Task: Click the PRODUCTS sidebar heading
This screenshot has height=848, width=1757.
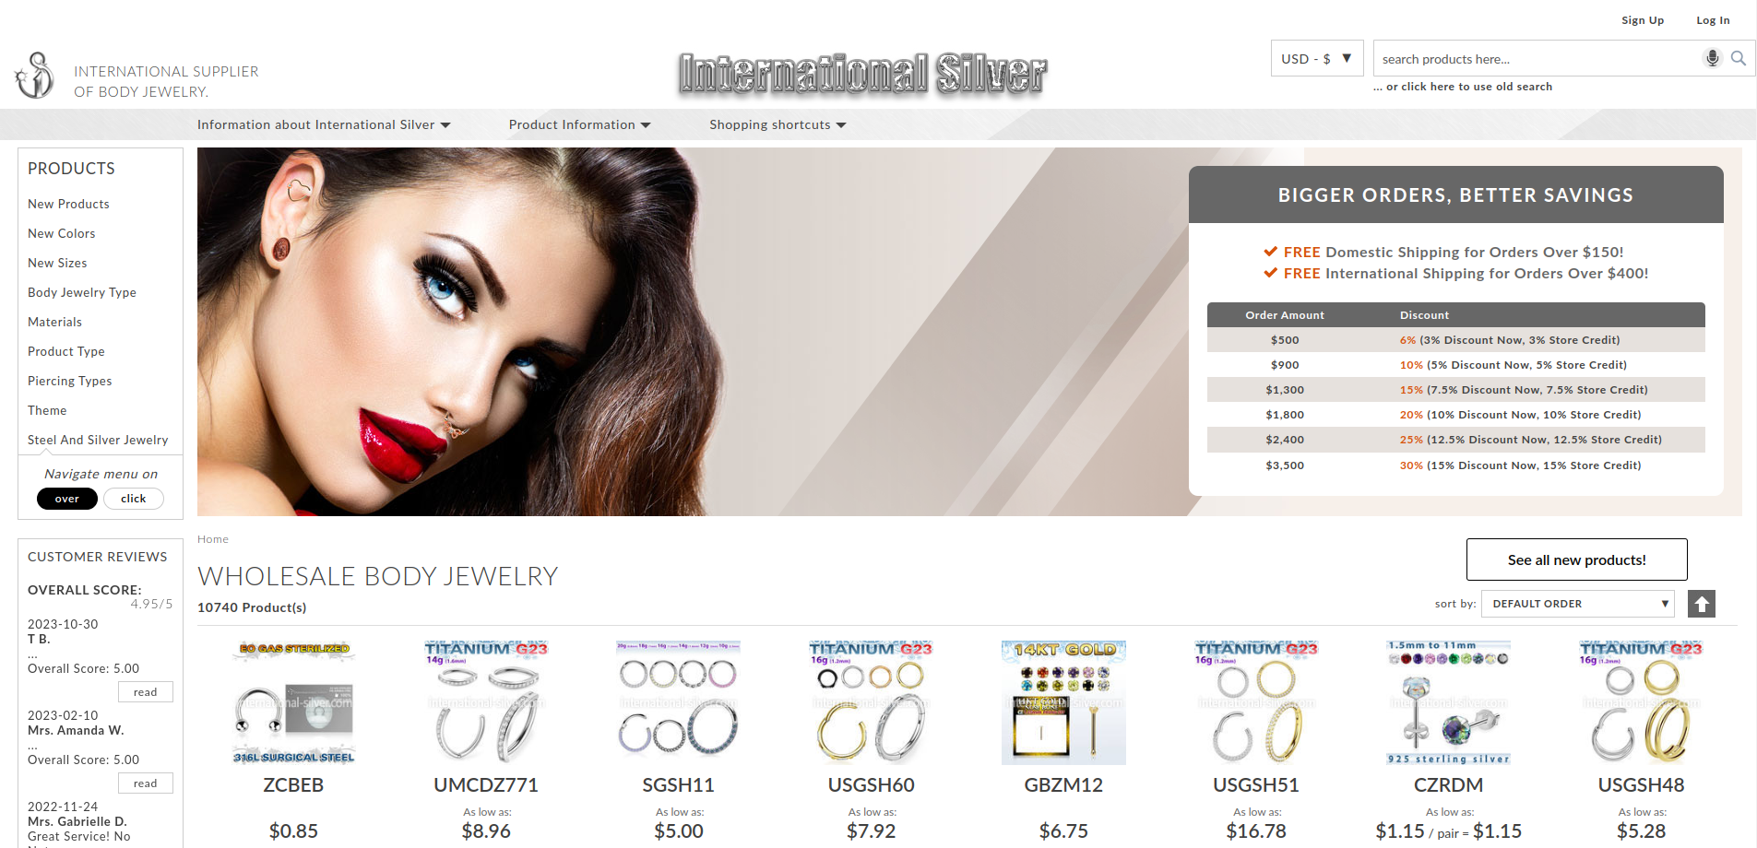Action: pyautogui.click(x=71, y=169)
